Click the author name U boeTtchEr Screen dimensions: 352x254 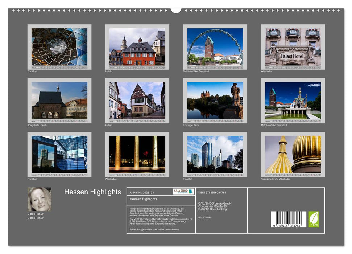(35, 214)
